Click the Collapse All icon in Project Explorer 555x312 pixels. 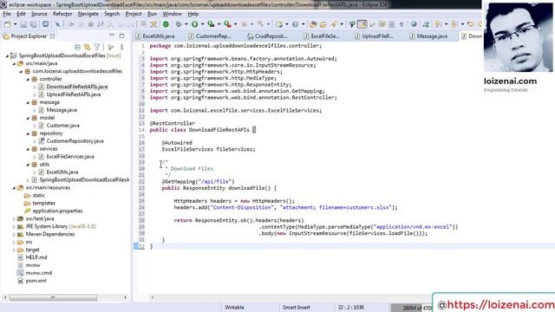[x=77, y=47]
